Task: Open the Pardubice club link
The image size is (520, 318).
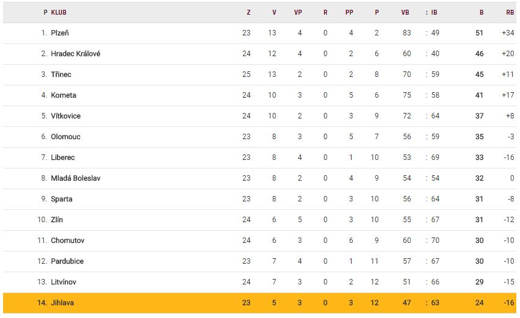Action: (x=67, y=261)
